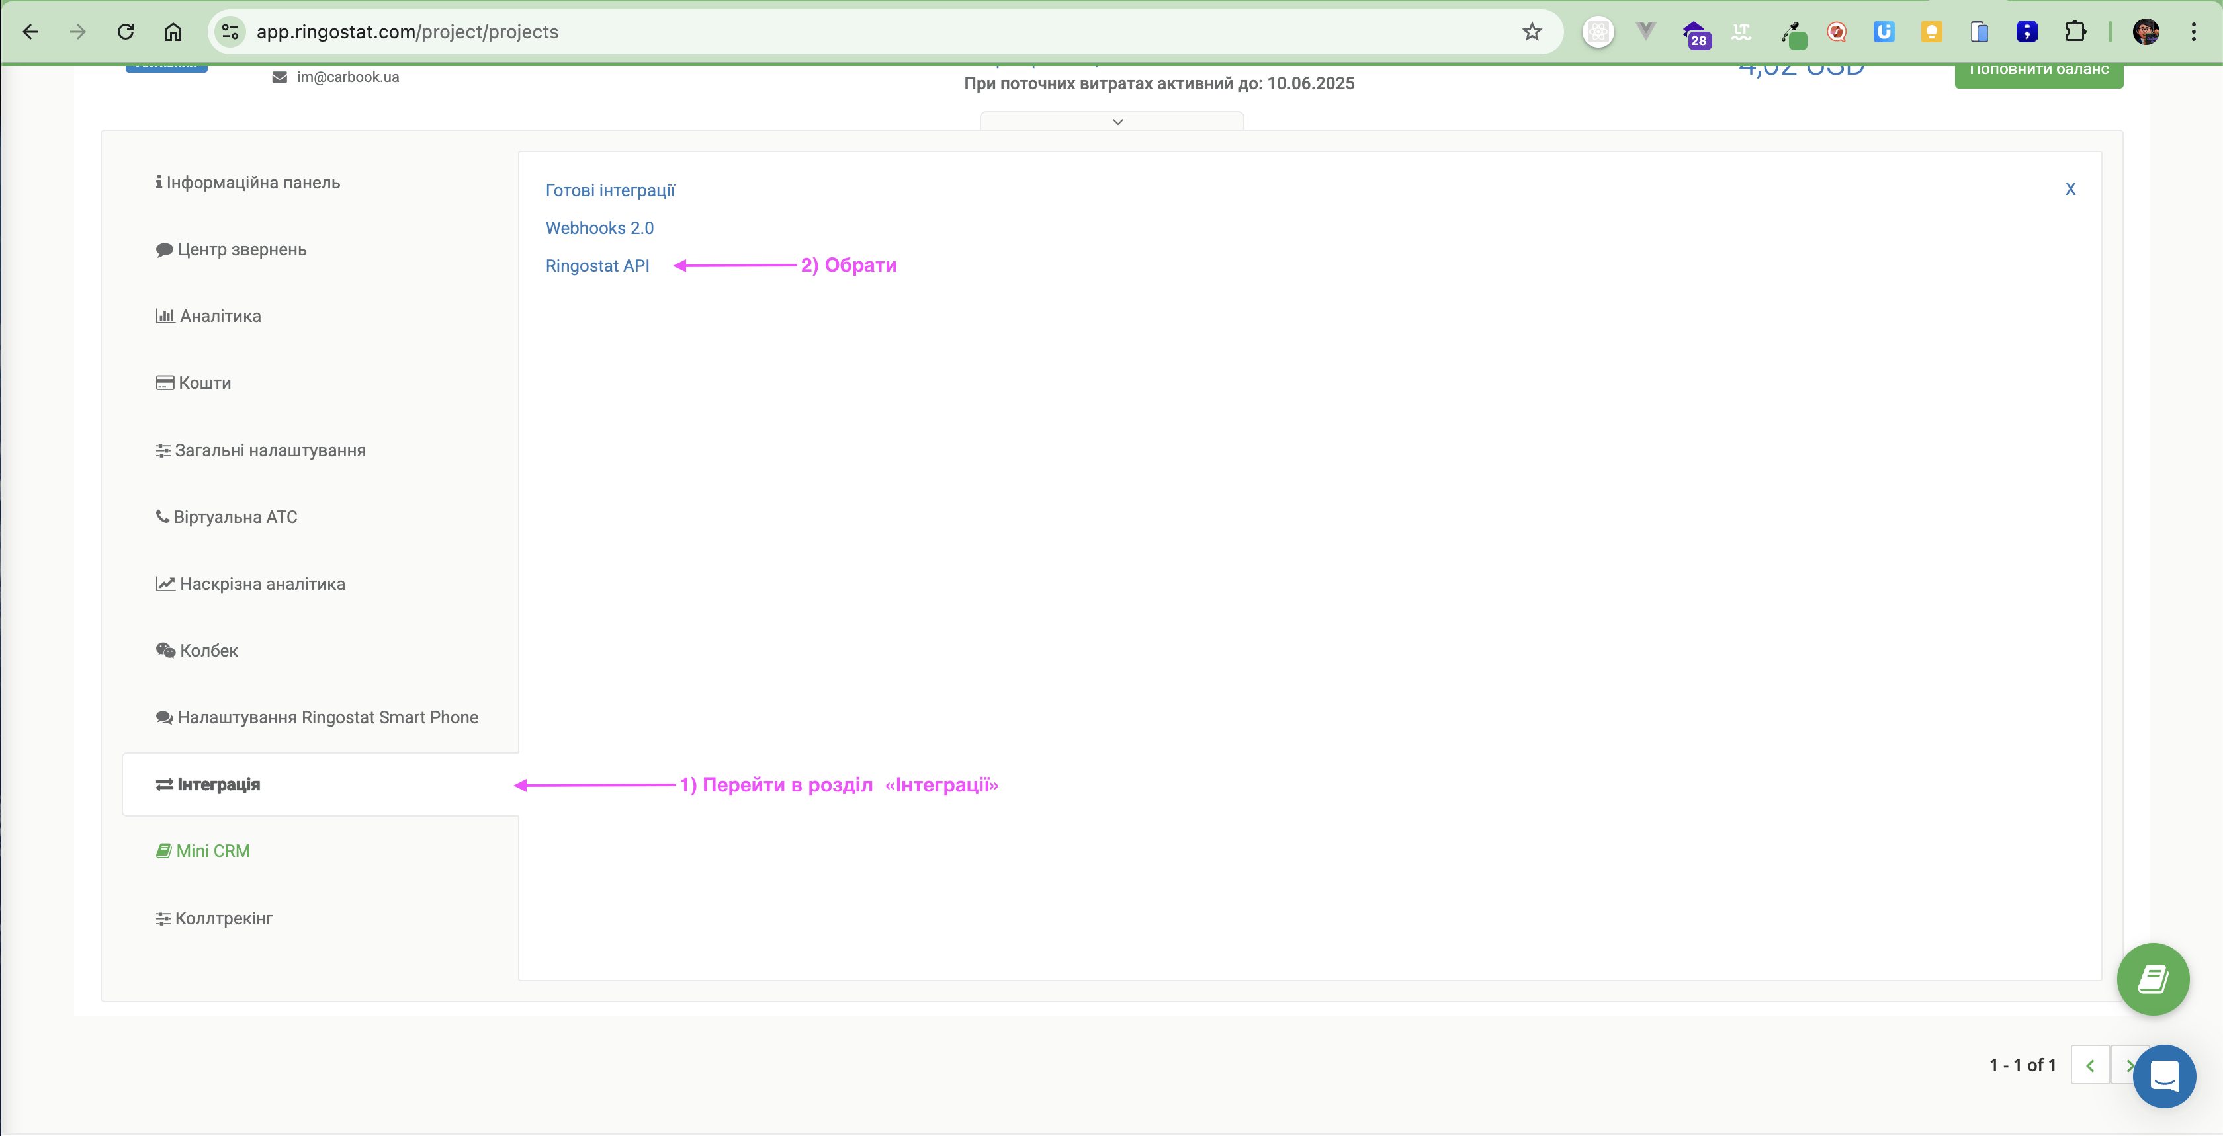Open the Віртуальна АТС menu item
The width and height of the screenshot is (2223, 1136).
point(235,516)
